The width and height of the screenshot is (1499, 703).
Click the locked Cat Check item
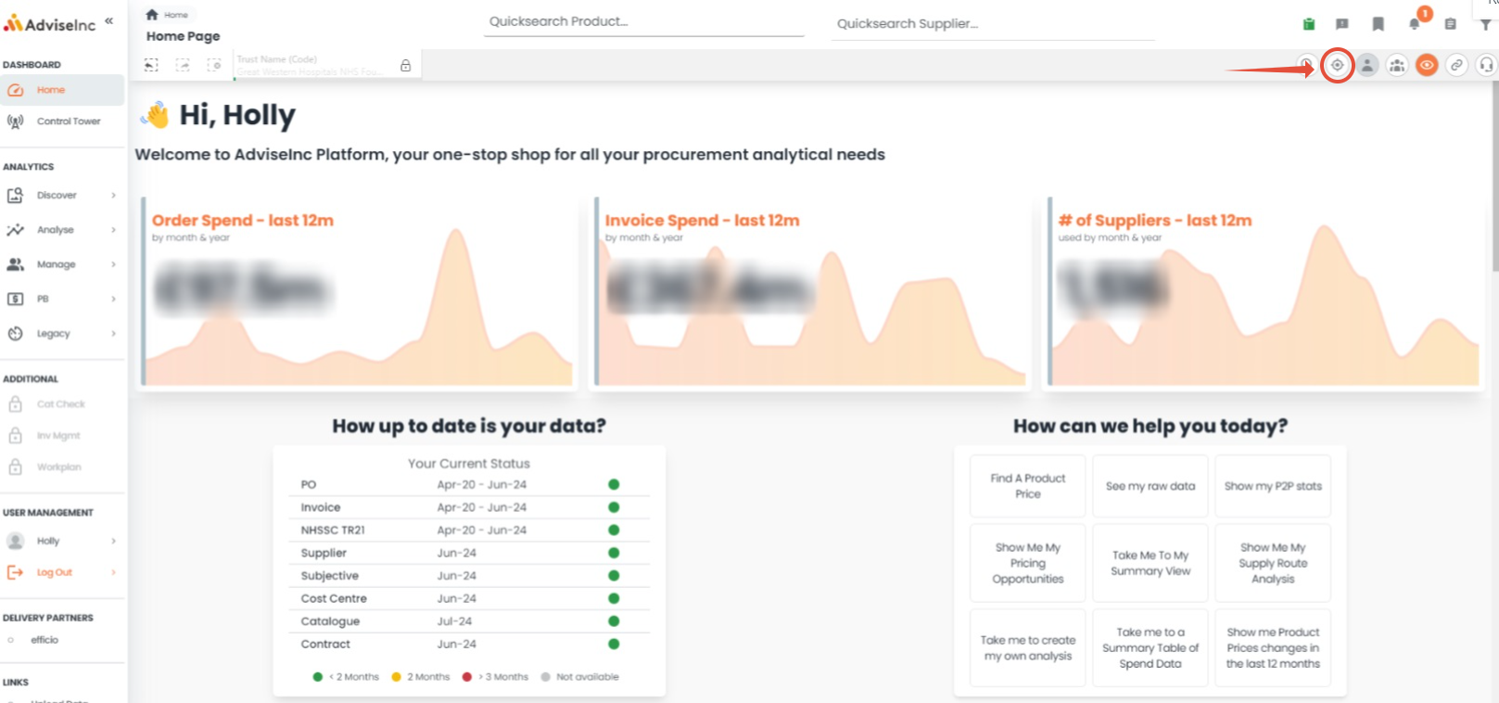[62, 404]
